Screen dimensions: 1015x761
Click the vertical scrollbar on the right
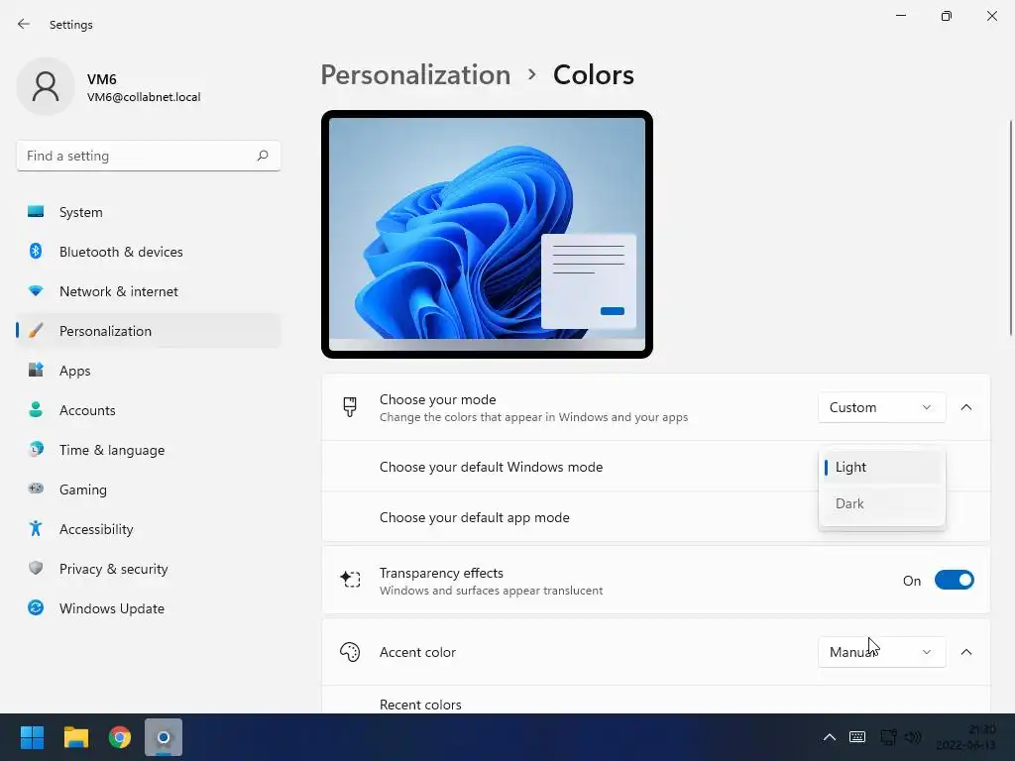click(1010, 228)
